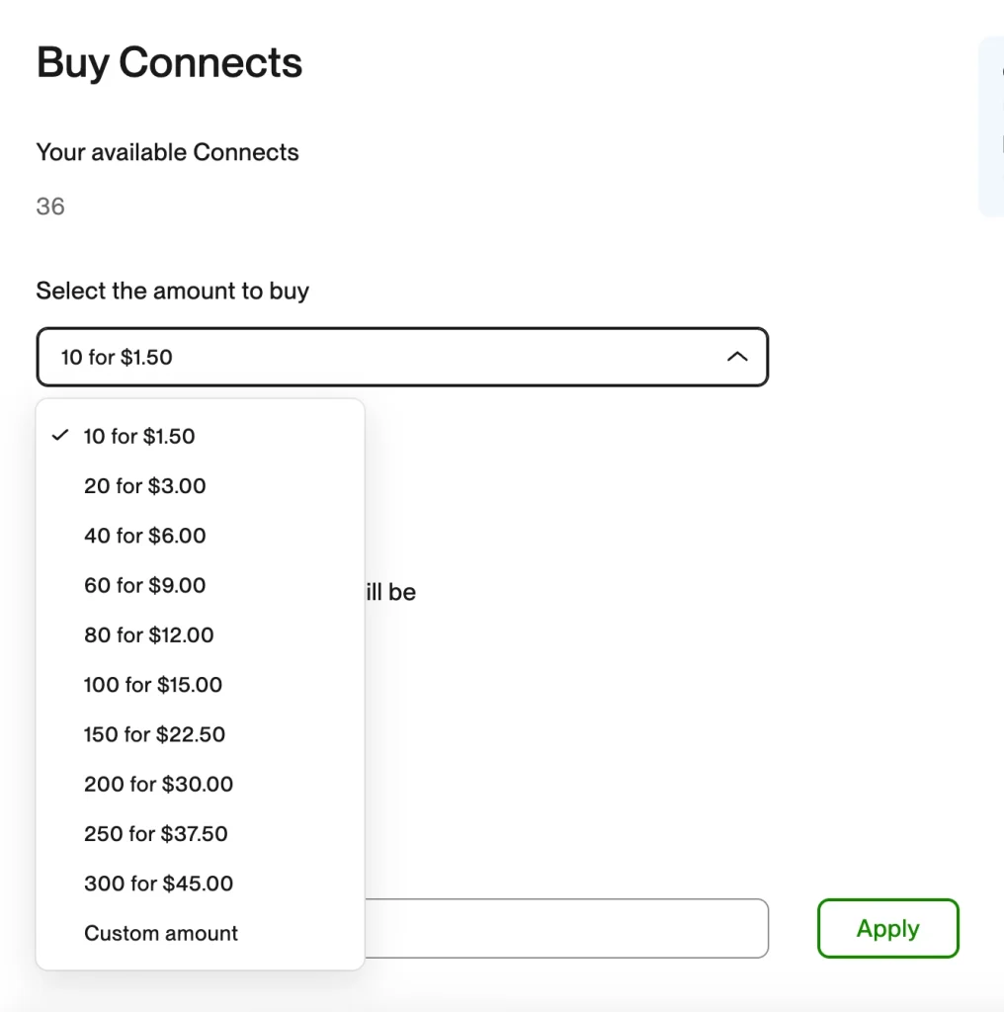Click the Select the amount to buy label
This screenshot has height=1012, width=1004.
pos(173,292)
